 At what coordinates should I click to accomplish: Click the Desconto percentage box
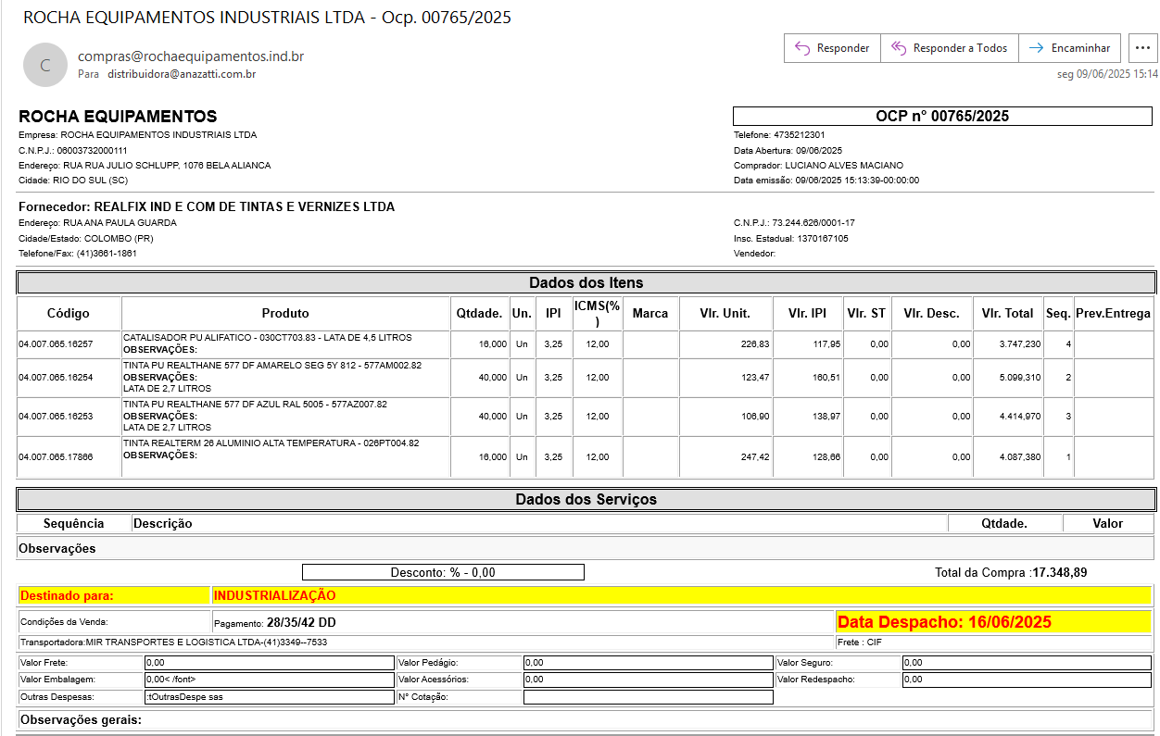pos(443,572)
